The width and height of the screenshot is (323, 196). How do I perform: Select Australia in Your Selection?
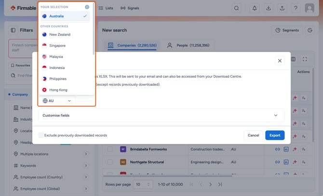[65, 16]
